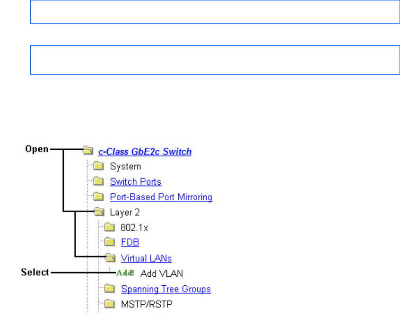The height and width of the screenshot is (316, 400).
Task: Open the Spanning Tree Groups link
Action: tap(165, 289)
